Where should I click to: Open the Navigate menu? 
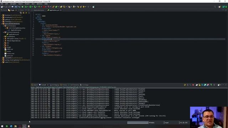(13, 4)
